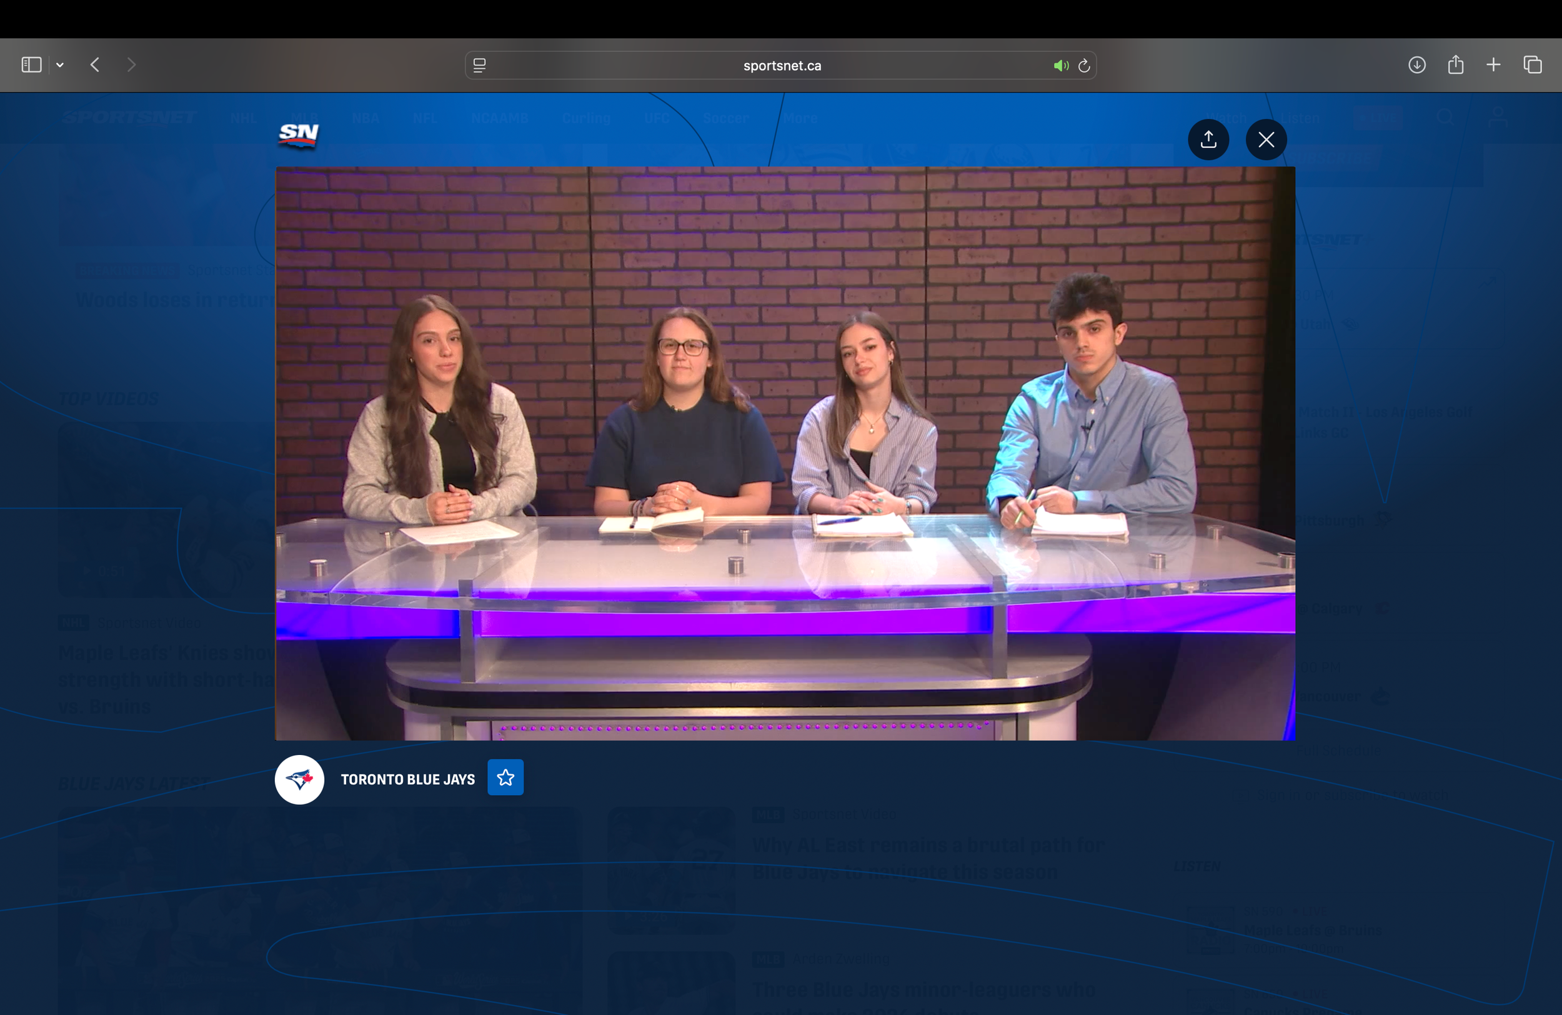Viewport: 1562px width, 1015px height.
Task: Open the Toronto Blue Jays team link
Action: [x=407, y=779]
